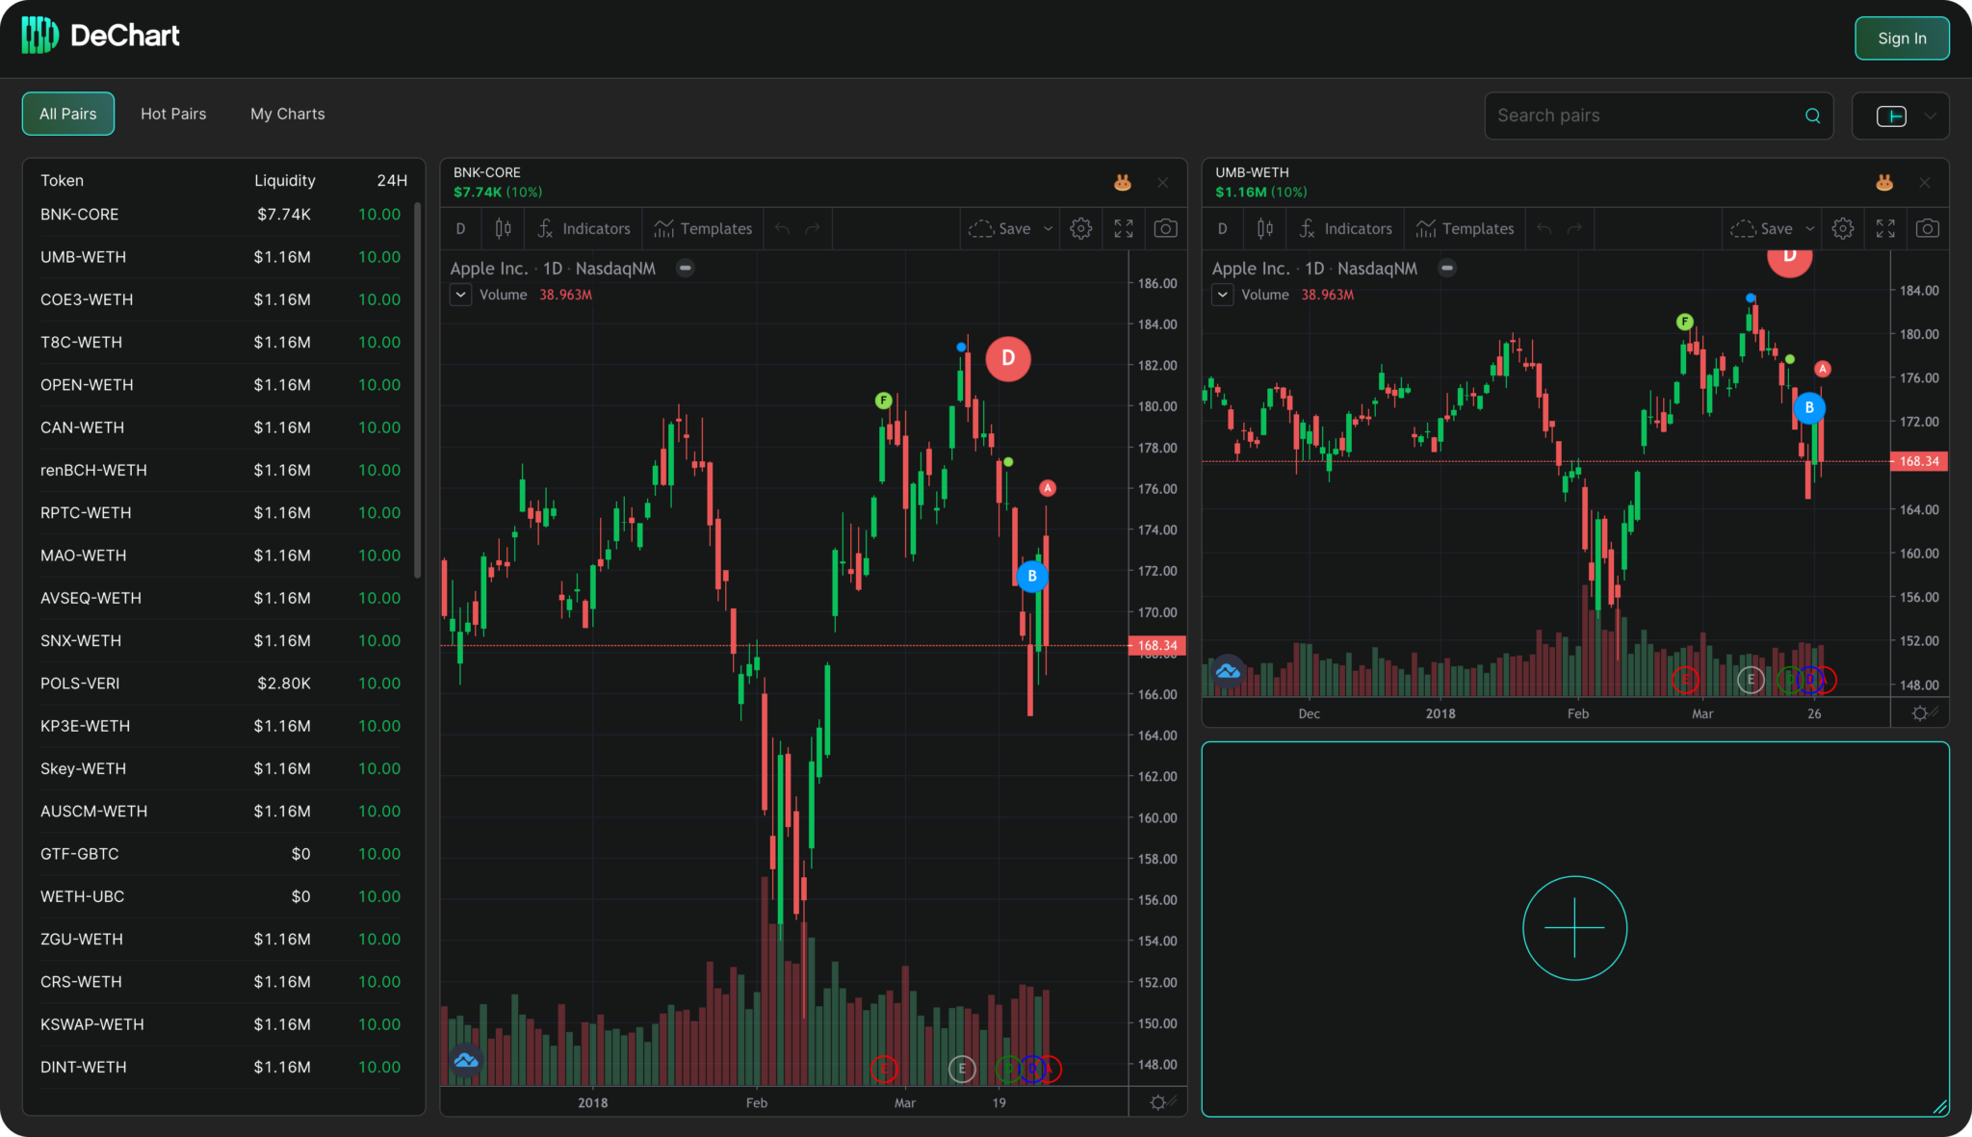Click 168.34 price label on BNK-CORE chart
This screenshot has width=1972, height=1137.
(1156, 646)
